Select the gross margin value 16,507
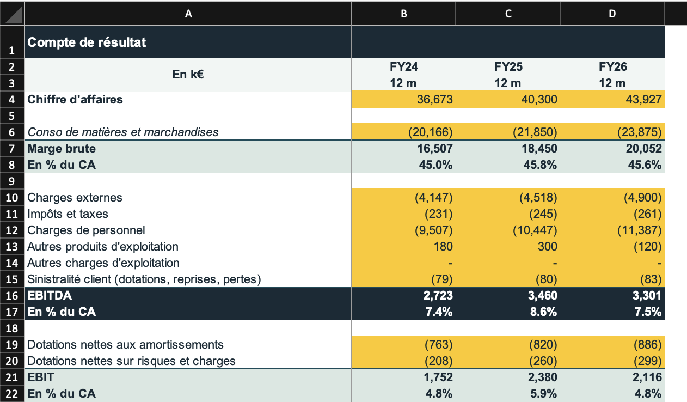 coord(403,149)
